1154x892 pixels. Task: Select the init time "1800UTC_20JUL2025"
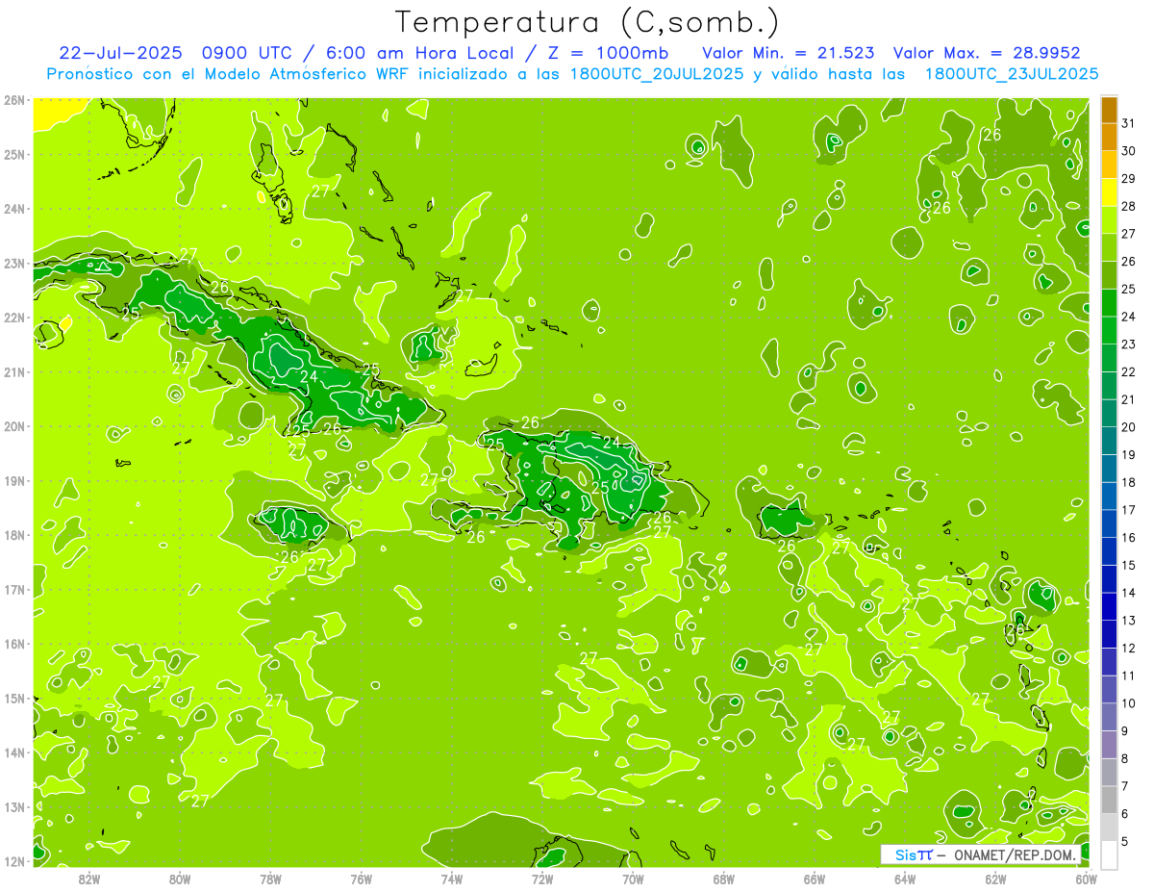657,73
